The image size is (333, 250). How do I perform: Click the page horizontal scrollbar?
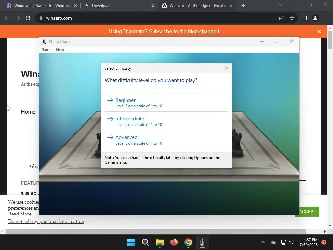tap(156, 231)
